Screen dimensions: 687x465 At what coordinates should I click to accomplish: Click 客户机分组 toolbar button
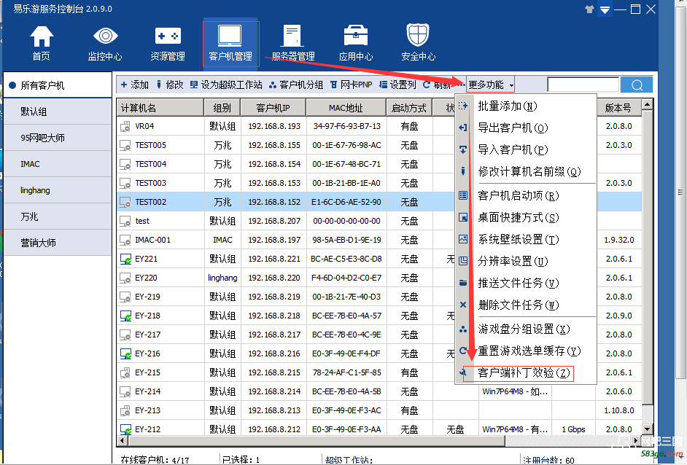296,85
